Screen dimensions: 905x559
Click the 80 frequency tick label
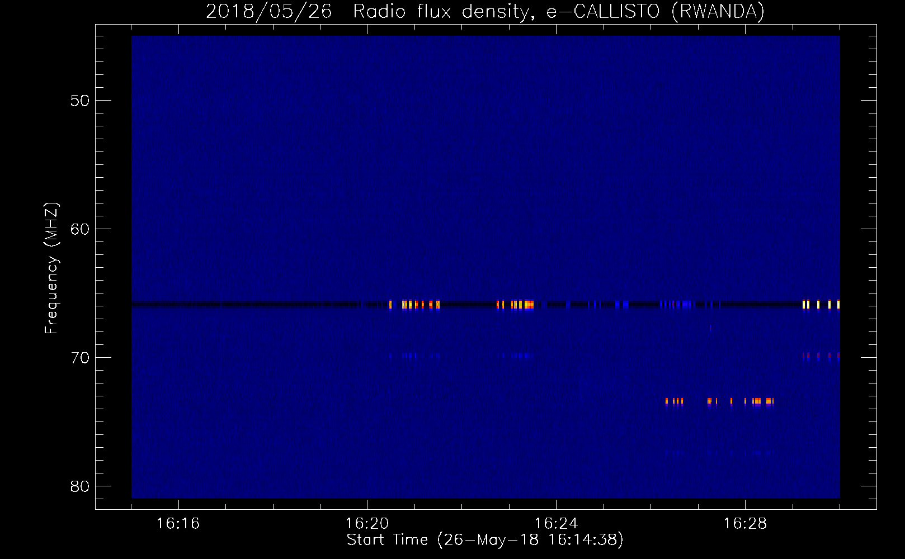pyautogui.click(x=81, y=486)
